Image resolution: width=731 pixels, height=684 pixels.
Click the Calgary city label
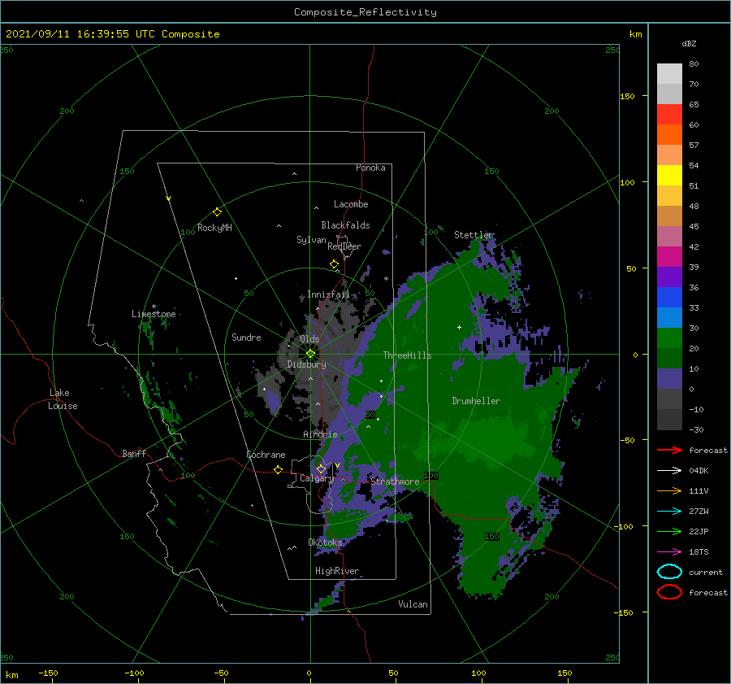pos(317,478)
